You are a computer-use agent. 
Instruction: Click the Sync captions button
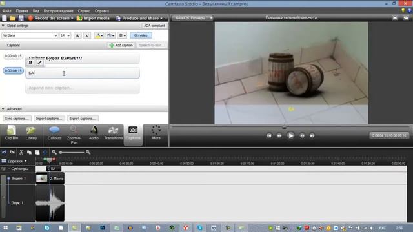[17, 119]
